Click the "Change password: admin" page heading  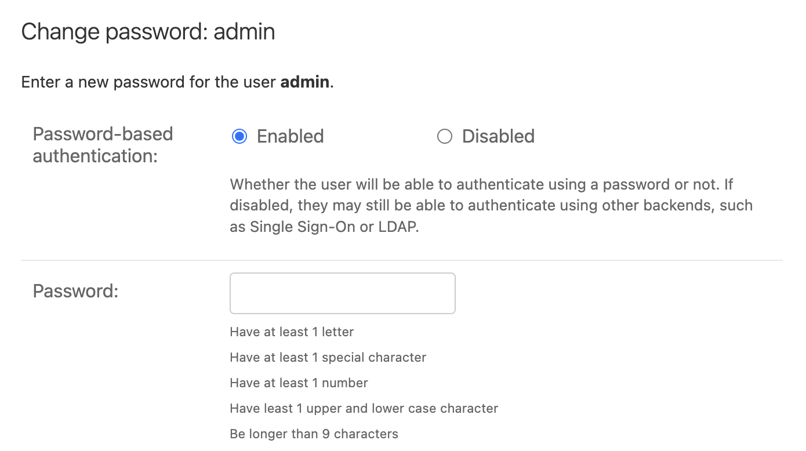[148, 31]
